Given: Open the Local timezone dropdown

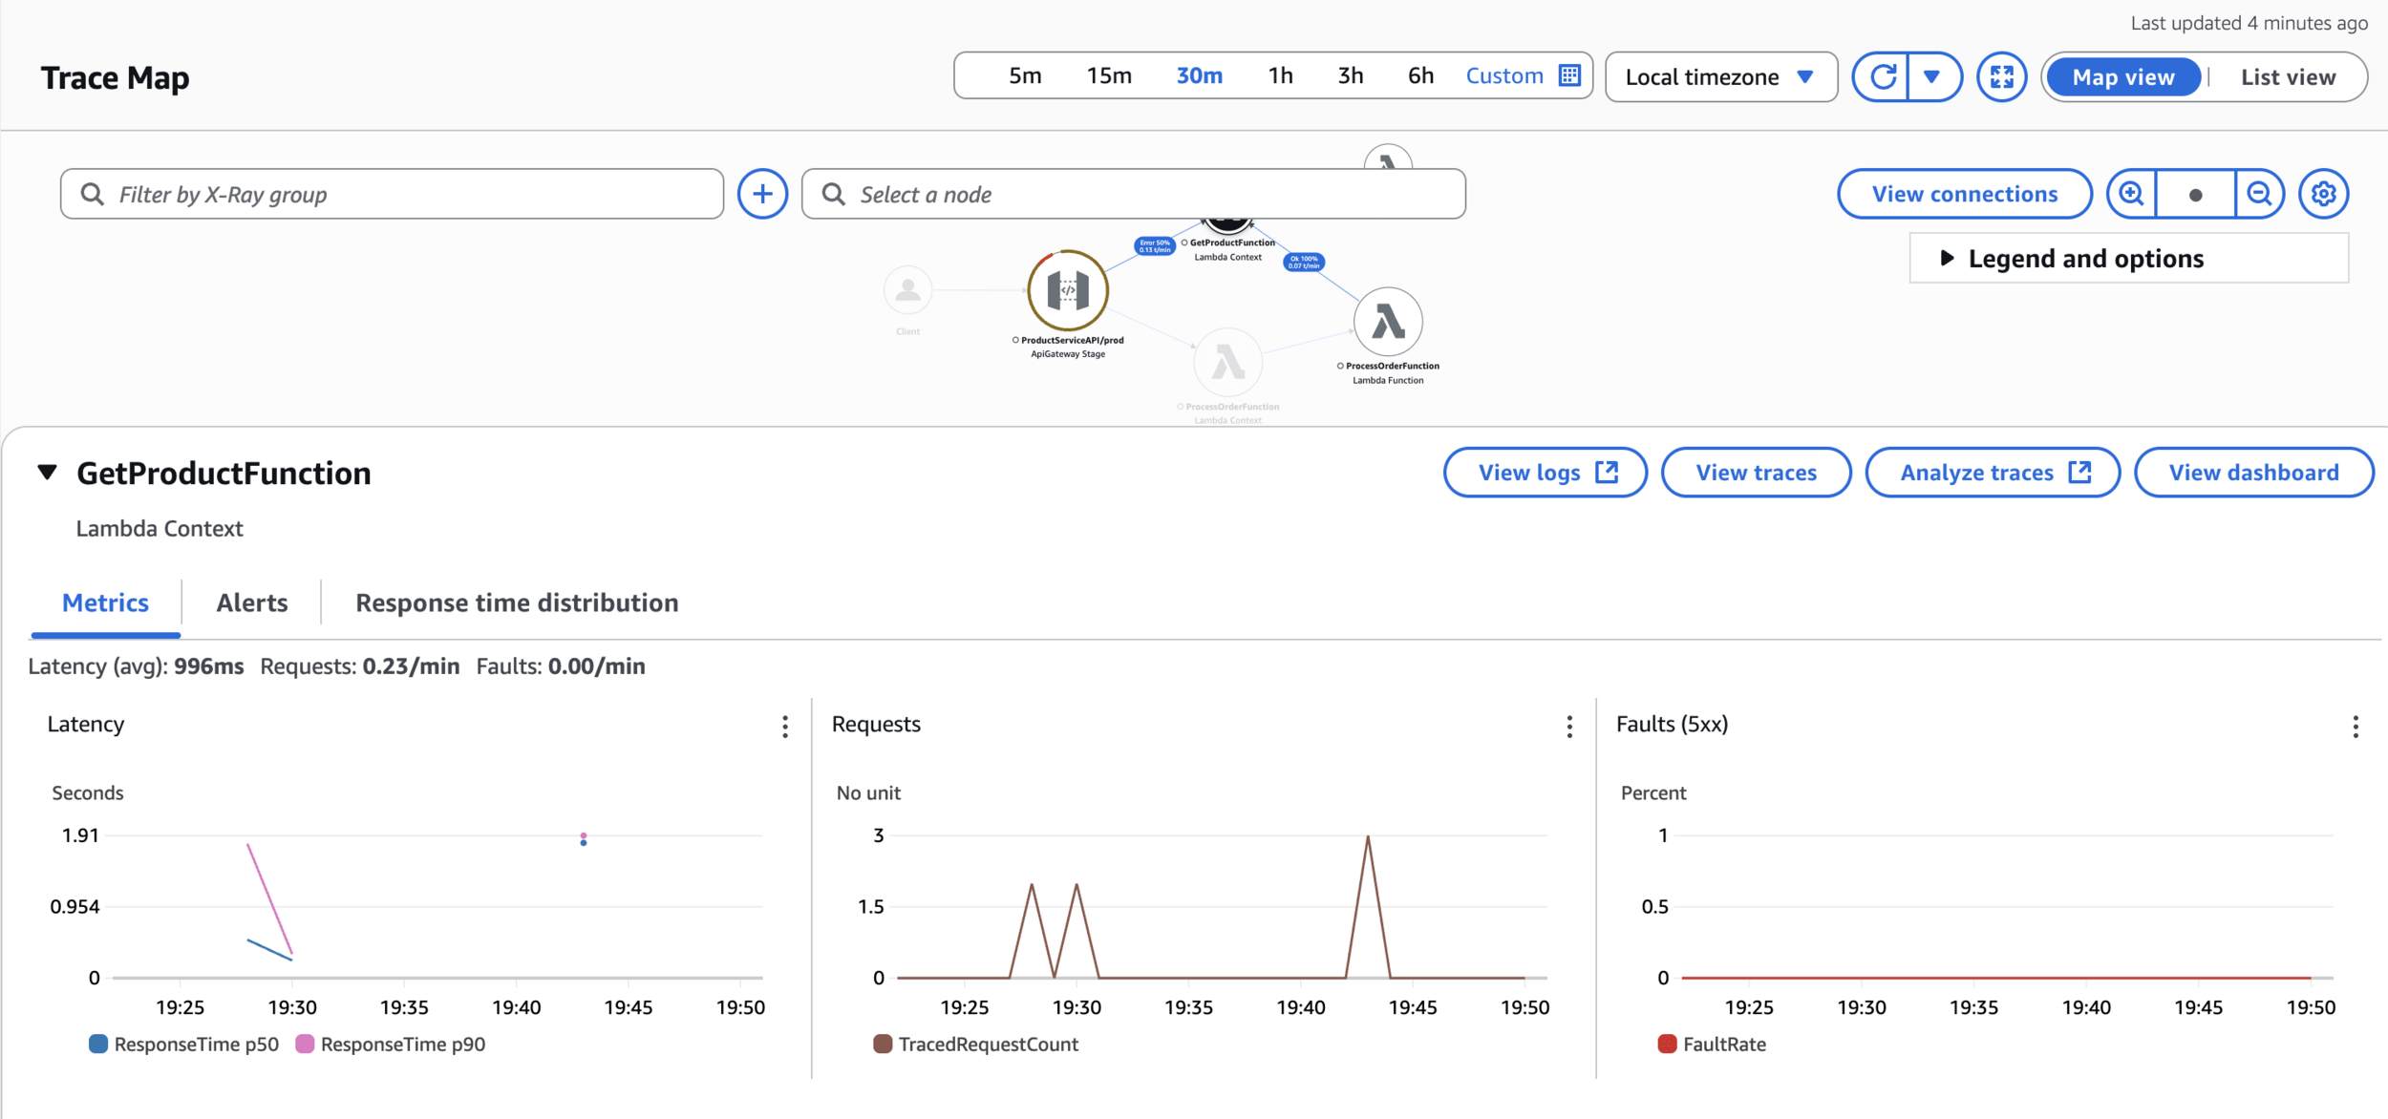Looking at the screenshot, I should (1719, 77).
